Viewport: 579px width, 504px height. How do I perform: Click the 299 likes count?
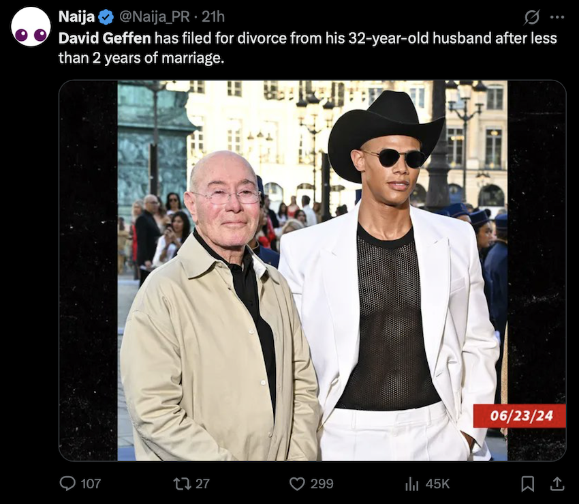tap(322, 484)
